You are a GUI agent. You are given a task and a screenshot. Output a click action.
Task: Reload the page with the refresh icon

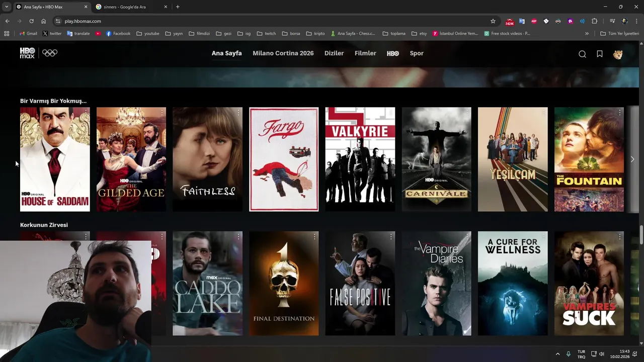31,21
